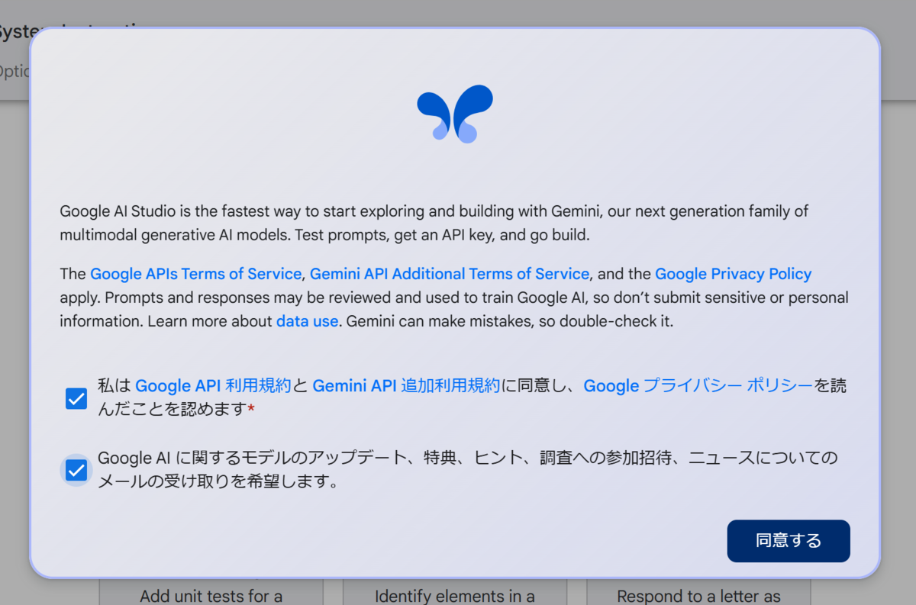
Task: Open the Gemini API 追加利用規約 link
Action: pyautogui.click(x=406, y=386)
